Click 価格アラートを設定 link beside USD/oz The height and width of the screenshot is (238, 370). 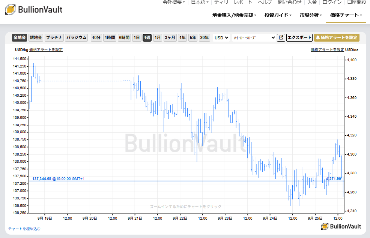coord(327,50)
